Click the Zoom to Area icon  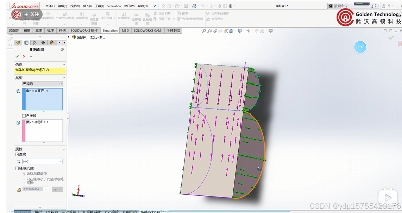click(209, 31)
